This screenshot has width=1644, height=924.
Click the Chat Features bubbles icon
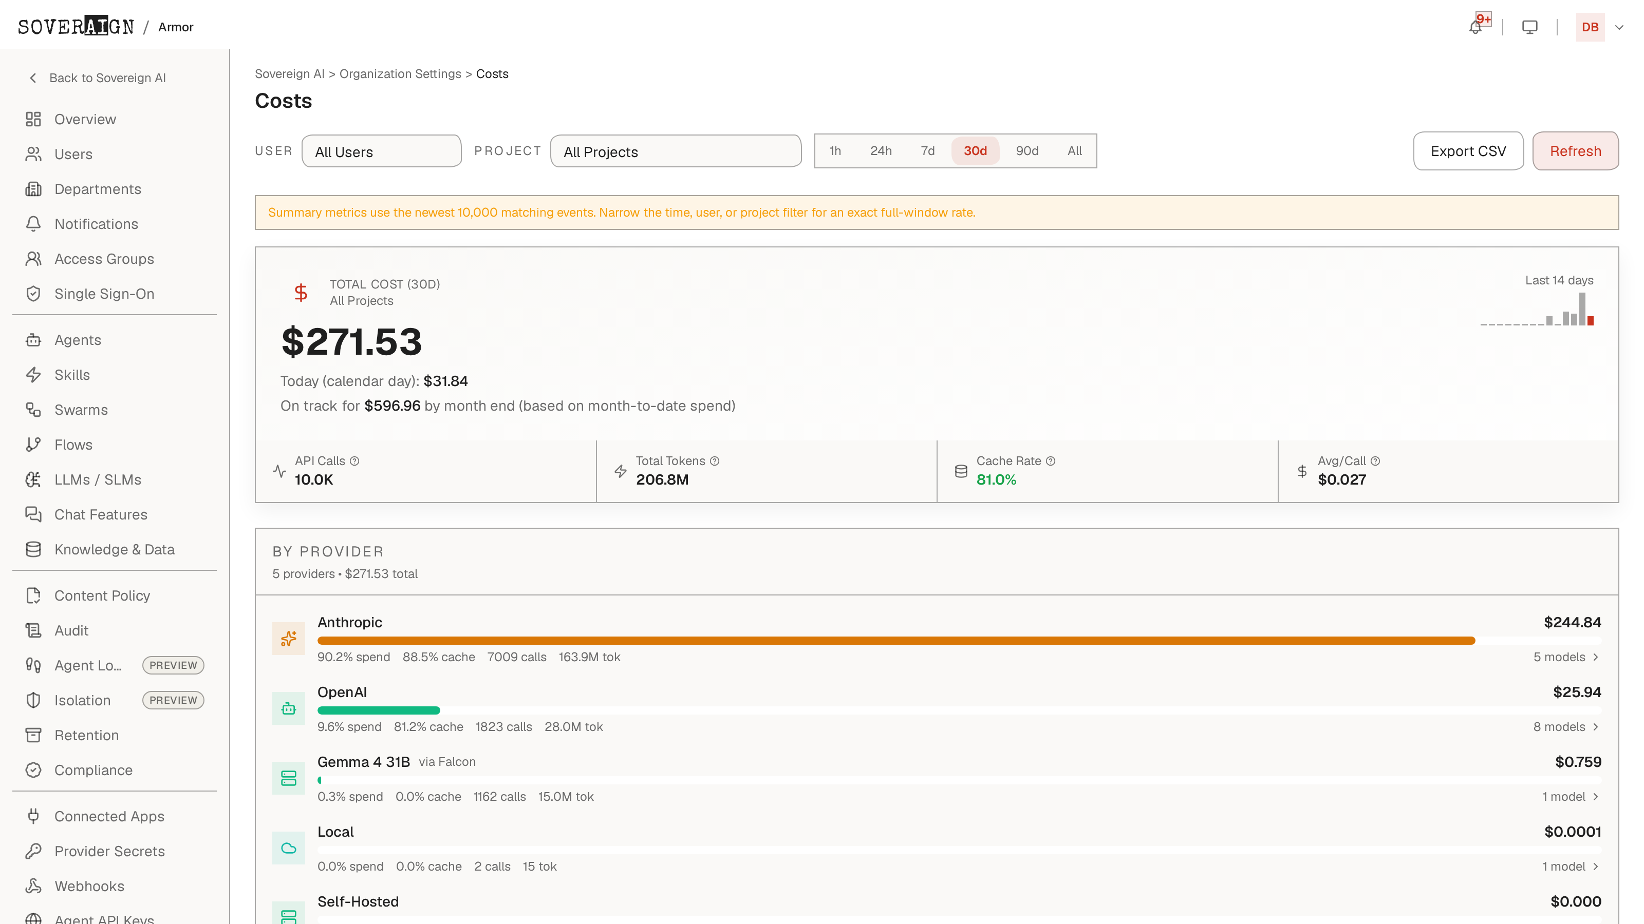click(33, 514)
